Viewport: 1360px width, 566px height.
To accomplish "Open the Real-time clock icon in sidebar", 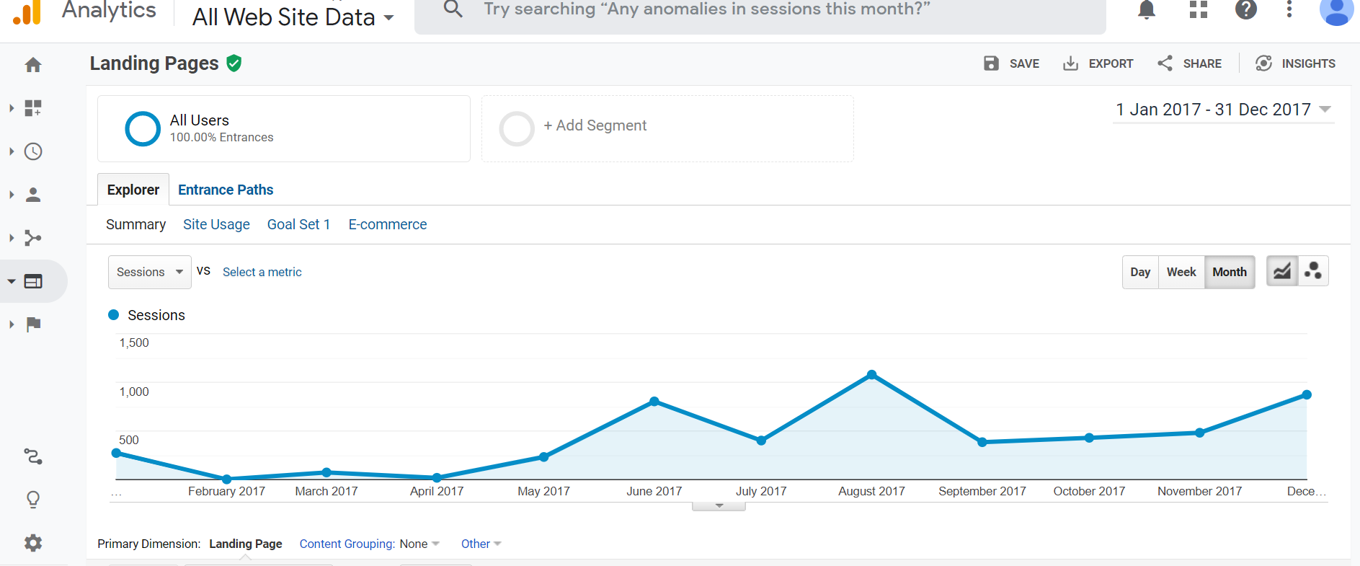I will click(33, 151).
